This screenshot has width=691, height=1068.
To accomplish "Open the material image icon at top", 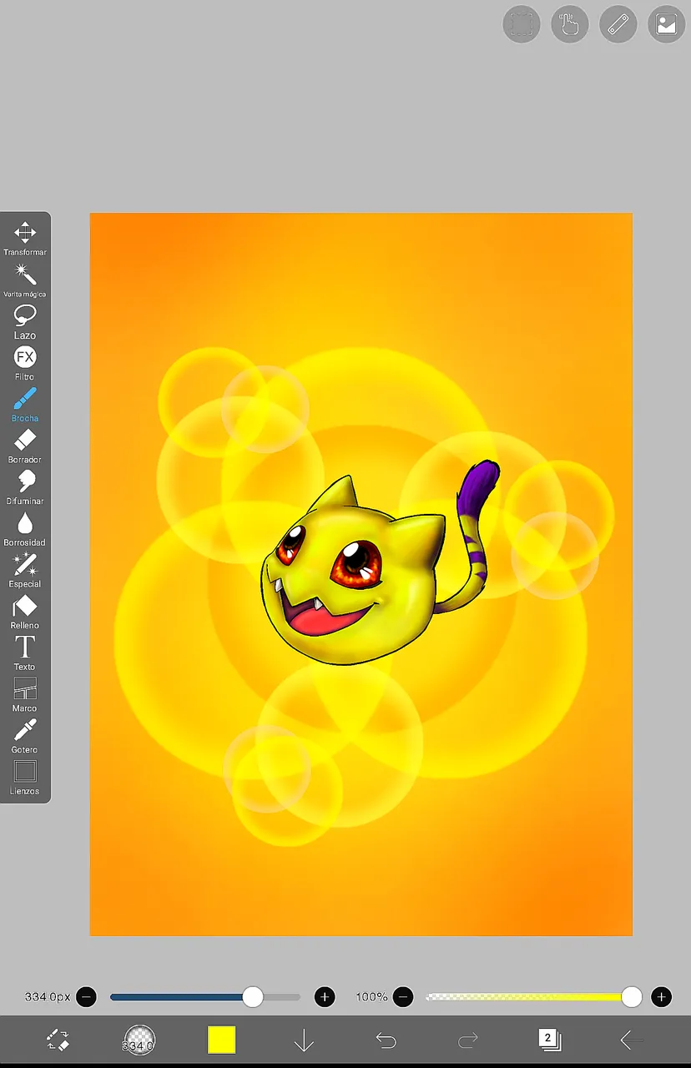I will (x=667, y=24).
